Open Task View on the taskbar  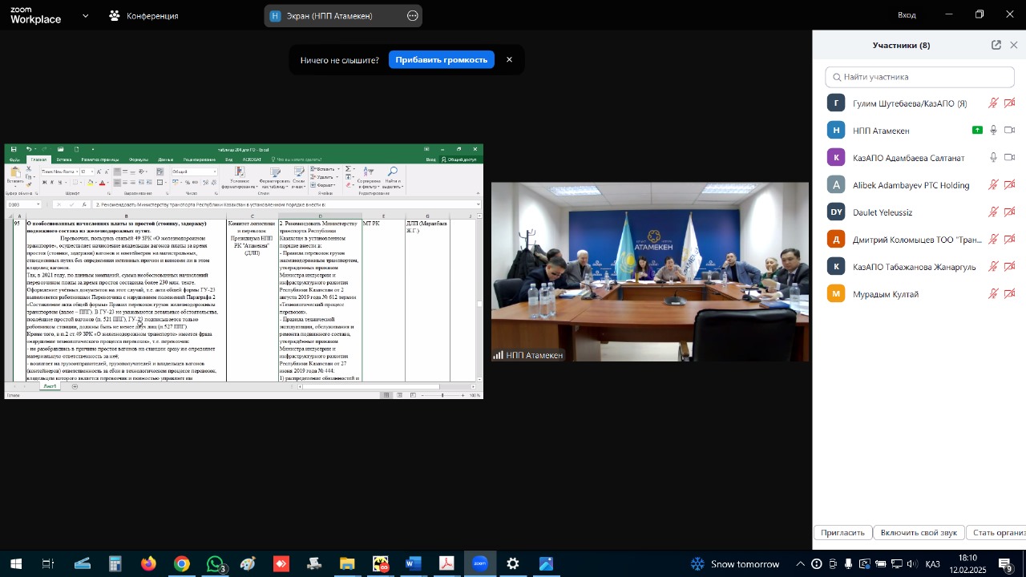[48, 564]
